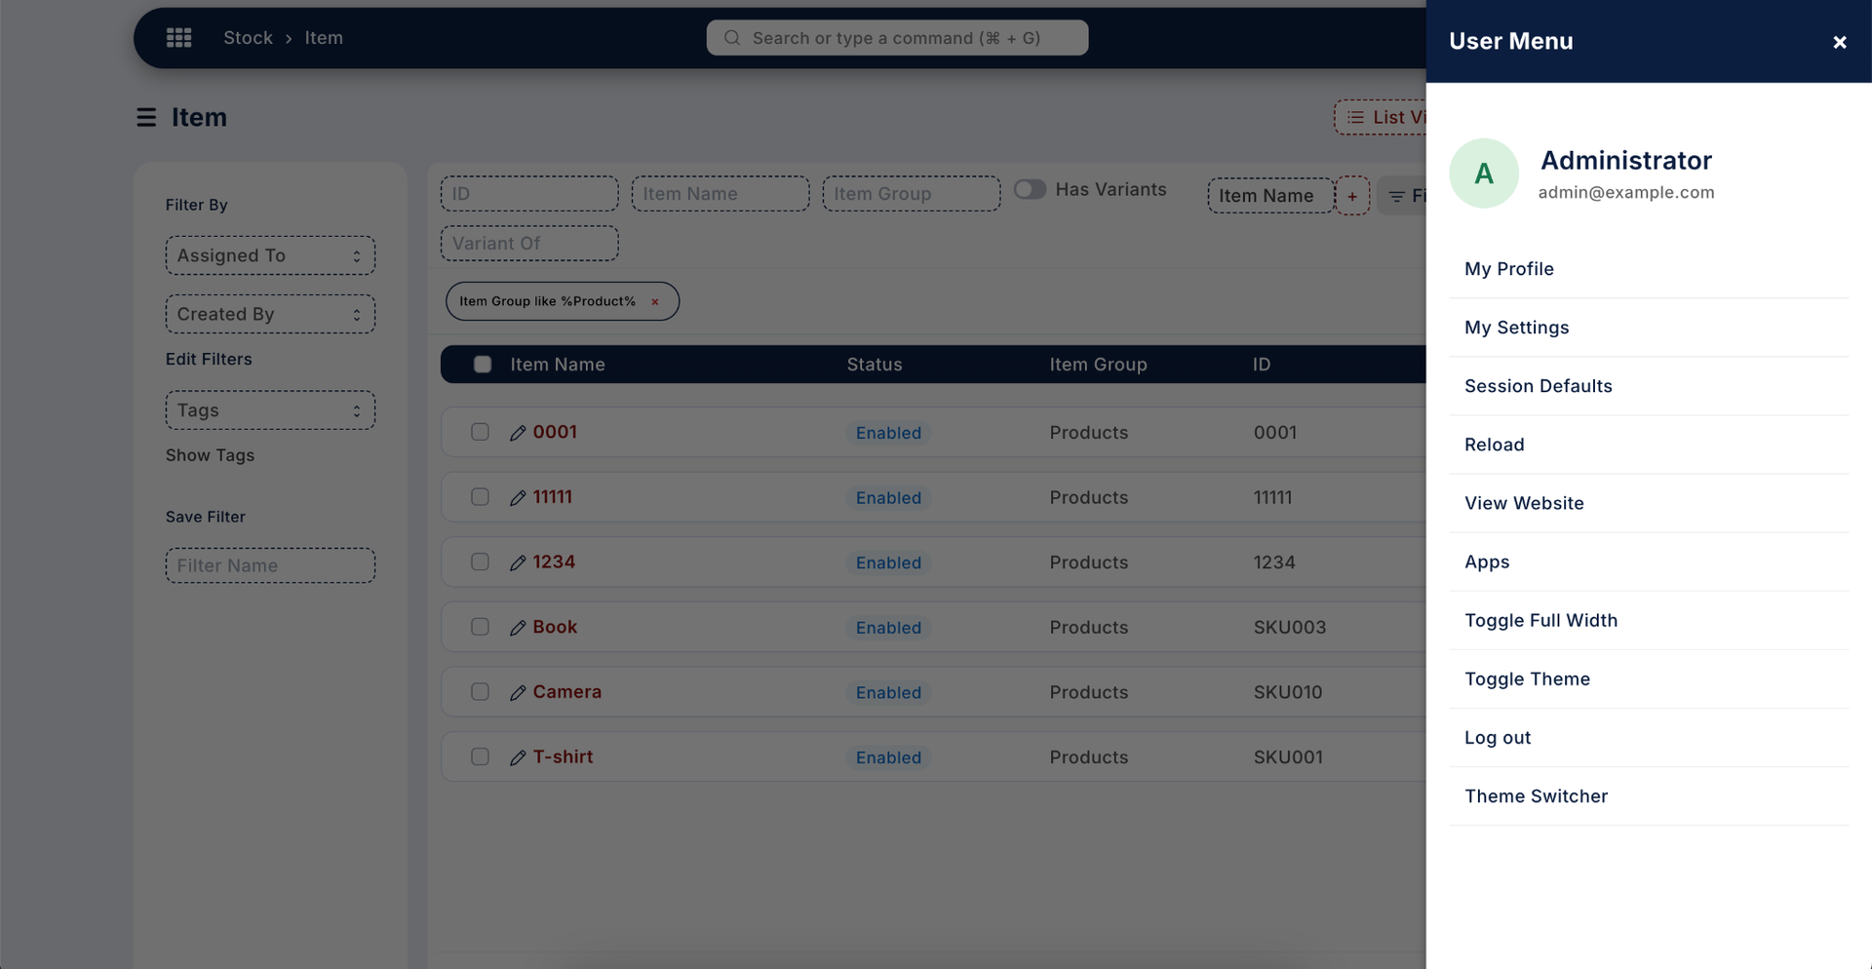Click Products cell in T-shirt row
Viewport: 1872px width, 969px height.
coord(1089,757)
